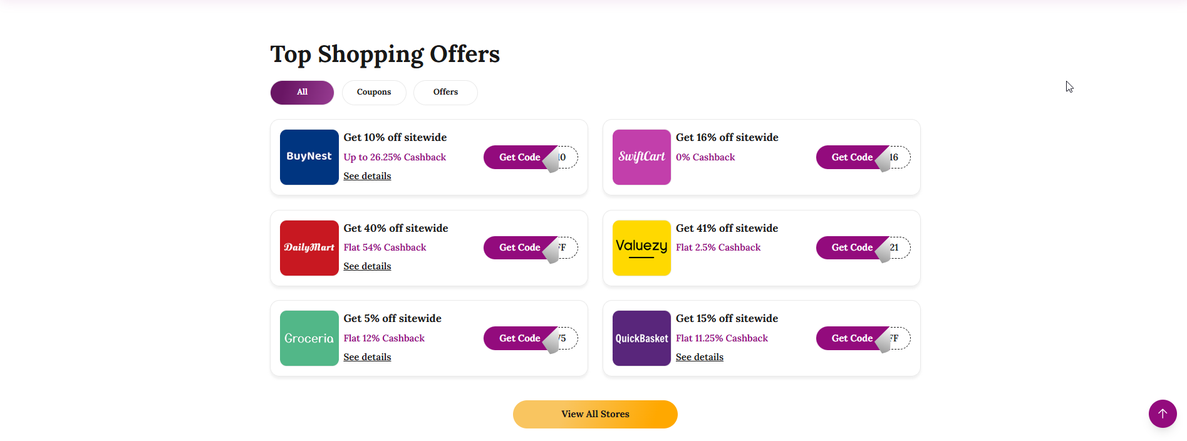Reveal the Valuezy 41% off code
The image size is (1187, 441).
851,248
